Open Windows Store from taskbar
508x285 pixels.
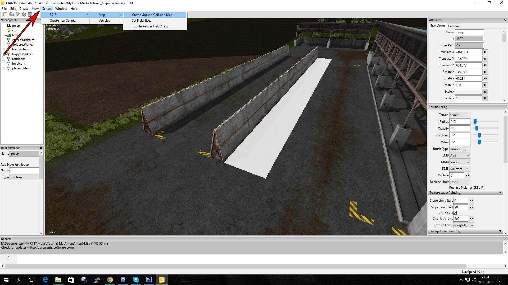pos(71,280)
